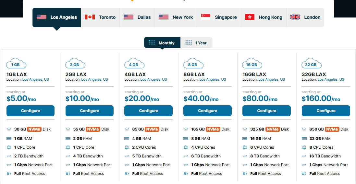The image size is (356, 184).
Task: Click the US flag on Los Angeles tab
Action: 42,17
